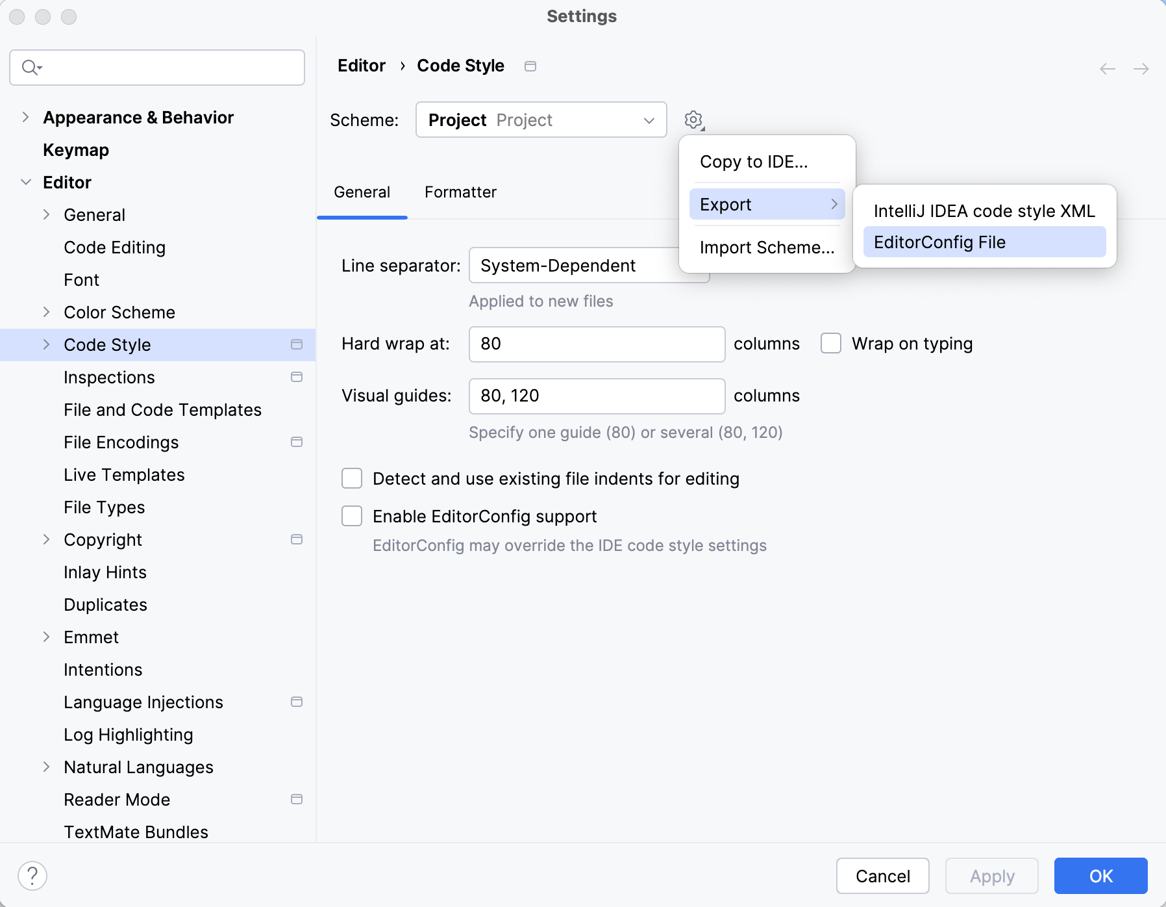Navigate forward using the right arrow icon
Screen dimensions: 1166x907
1141,68
